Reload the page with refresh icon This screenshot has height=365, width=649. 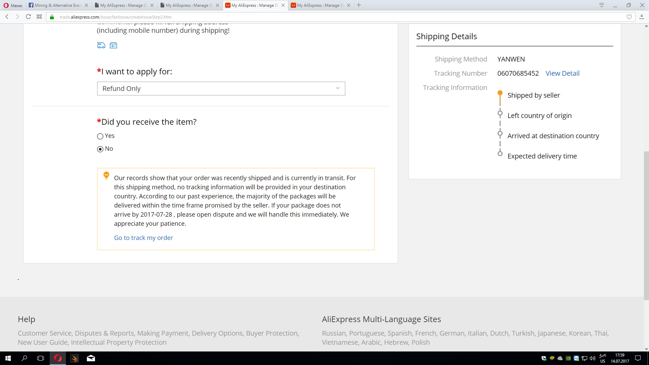(x=28, y=17)
